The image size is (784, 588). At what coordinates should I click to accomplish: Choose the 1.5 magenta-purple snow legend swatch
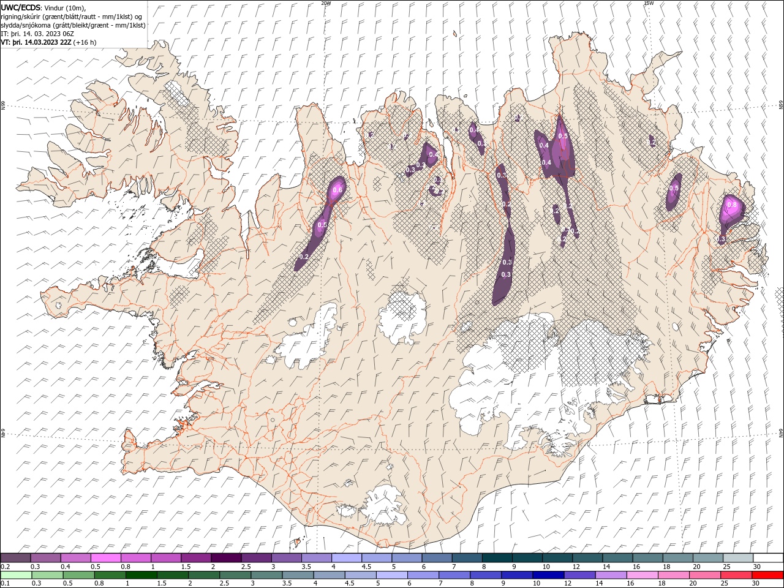pyautogui.click(x=195, y=558)
